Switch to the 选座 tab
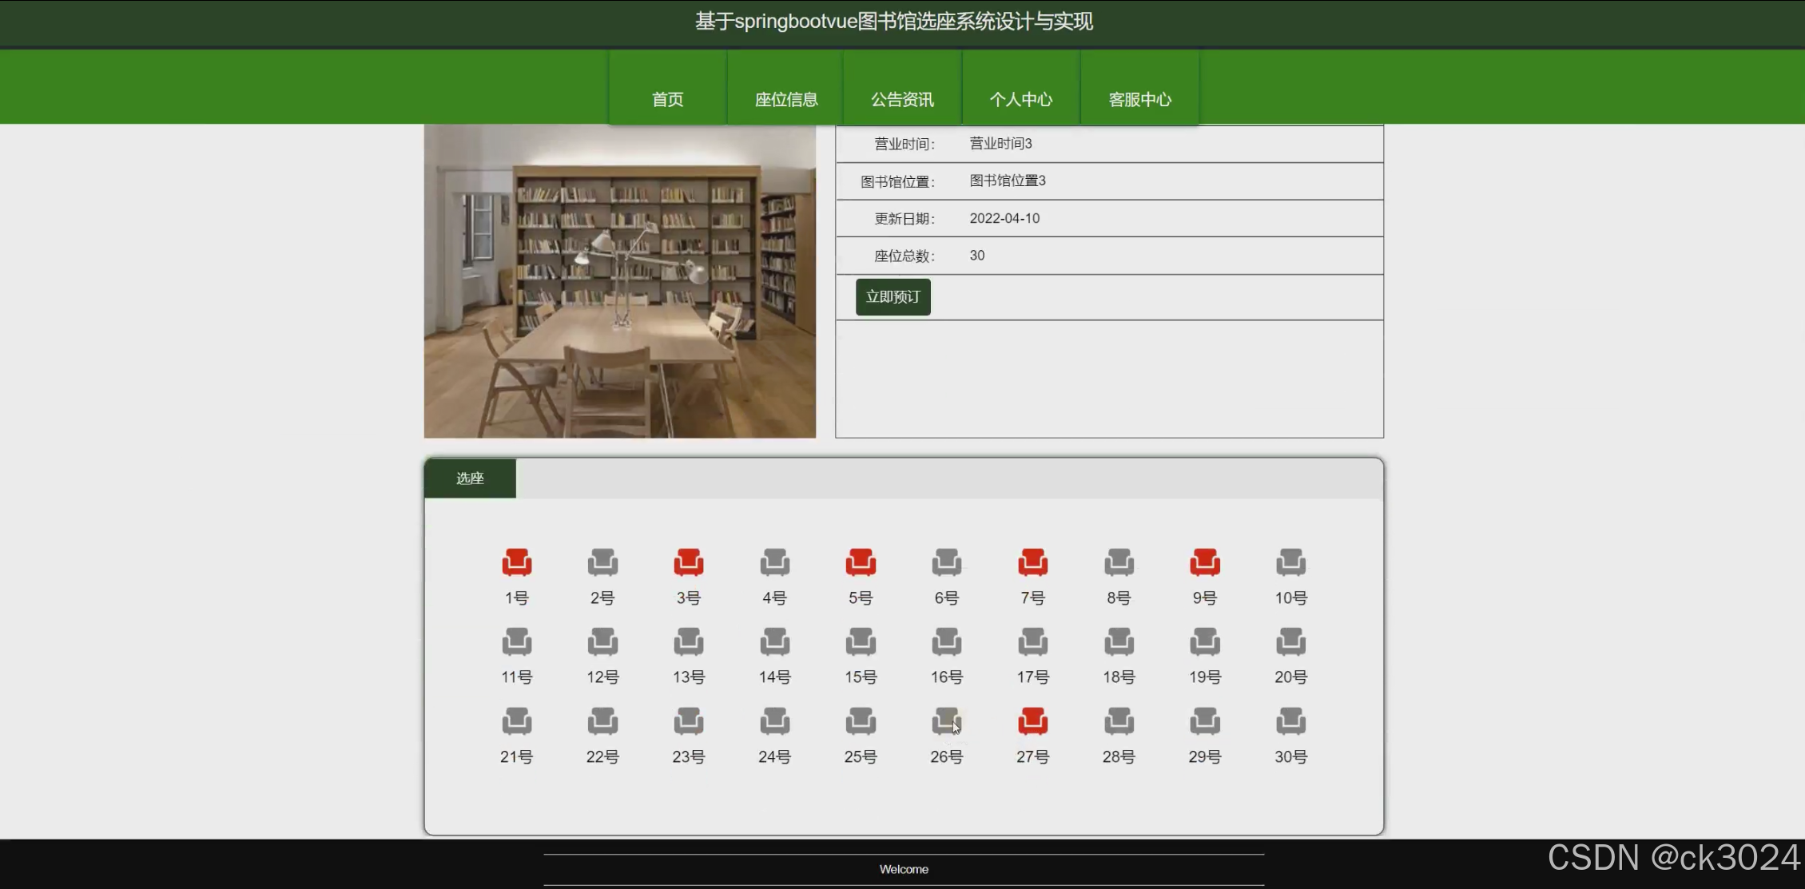This screenshot has width=1805, height=889. pos(470,478)
